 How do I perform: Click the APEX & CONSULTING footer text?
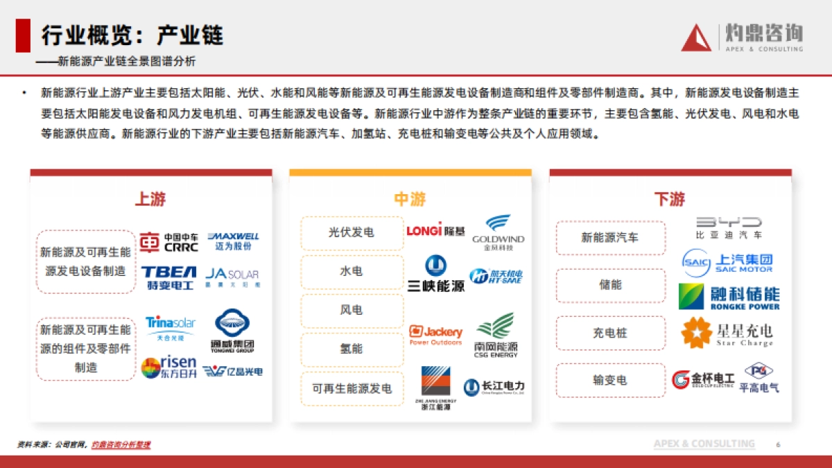point(705,443)
